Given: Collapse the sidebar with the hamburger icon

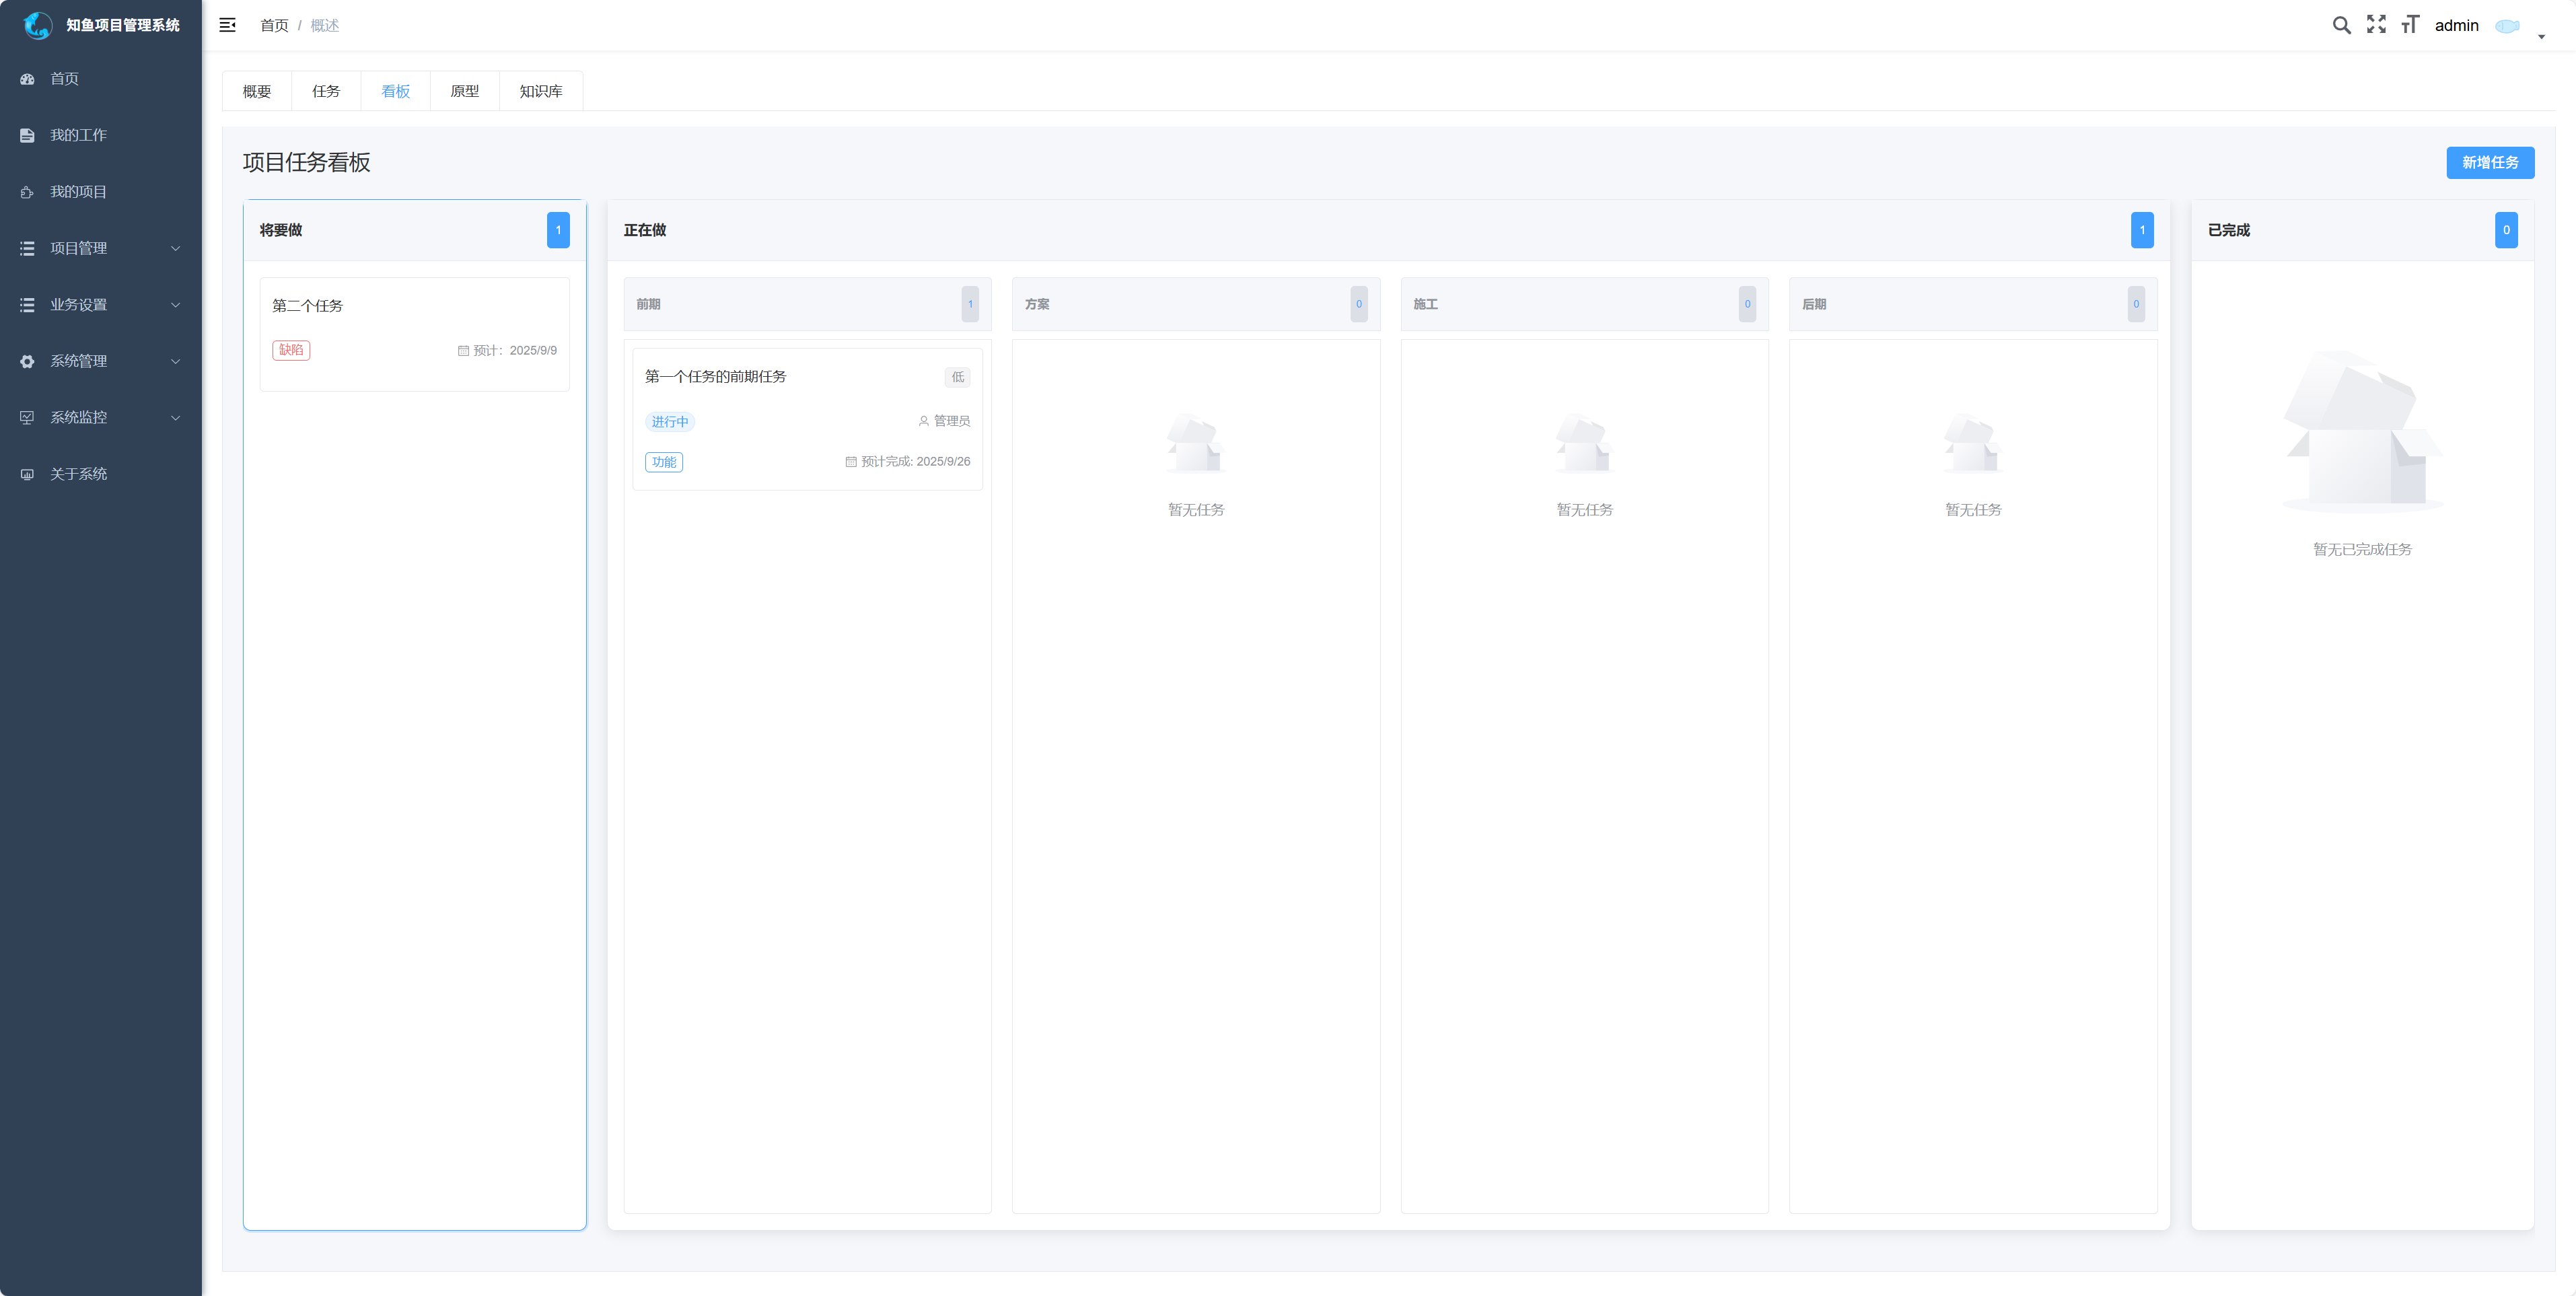Looking at the screenshot, I should [x=228, y=25].
